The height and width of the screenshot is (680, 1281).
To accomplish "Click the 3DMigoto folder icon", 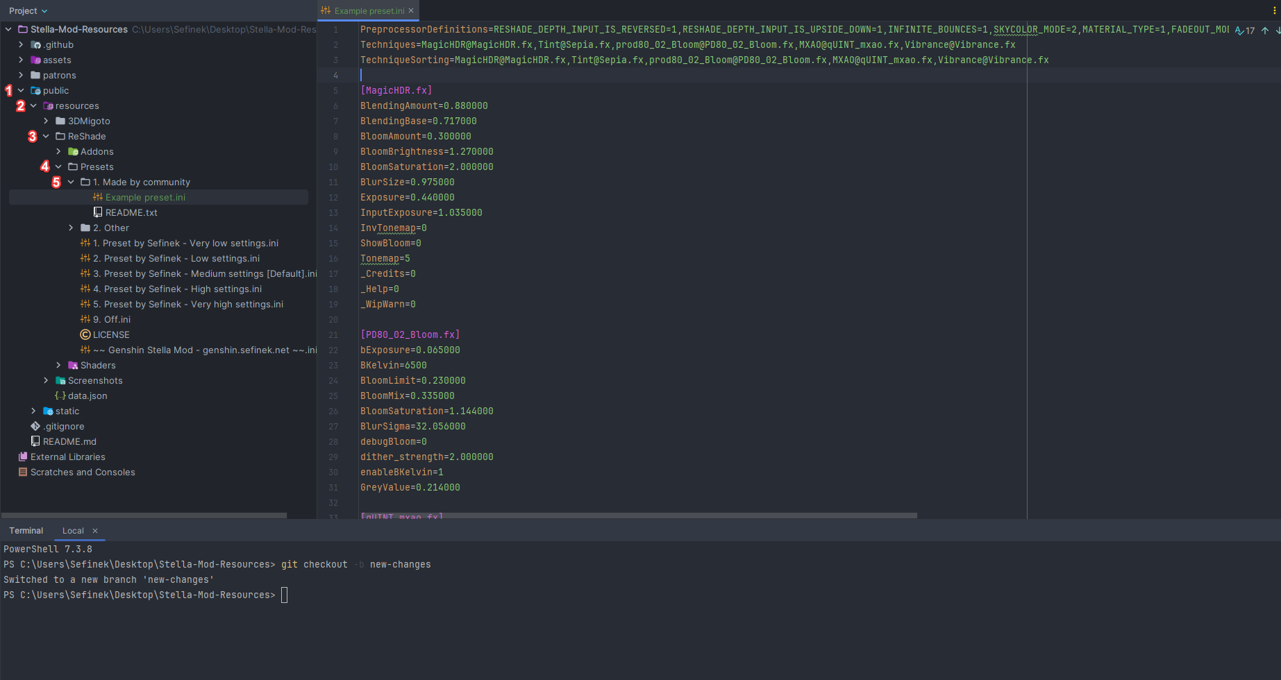I will [x=60, y=121].
